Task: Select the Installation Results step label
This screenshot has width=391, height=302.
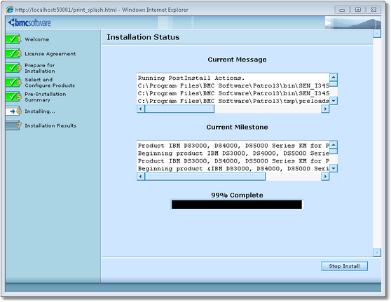Action: pos(50,125)
